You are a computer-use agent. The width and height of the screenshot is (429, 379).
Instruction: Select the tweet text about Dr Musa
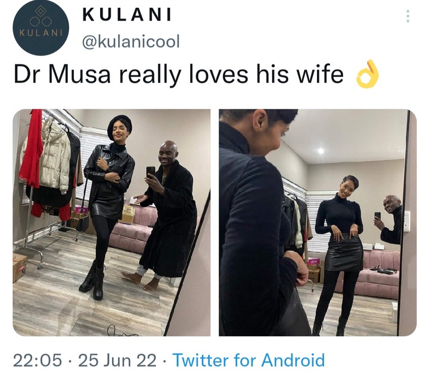[178, 74]
